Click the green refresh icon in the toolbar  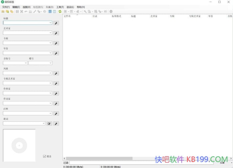click(x=60, y=12)
